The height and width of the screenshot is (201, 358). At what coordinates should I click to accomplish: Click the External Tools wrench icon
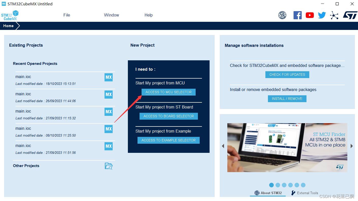(293, 193)
